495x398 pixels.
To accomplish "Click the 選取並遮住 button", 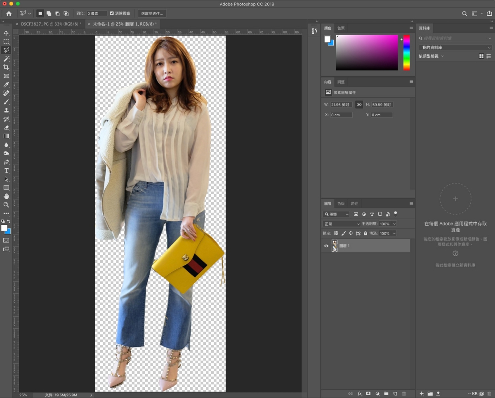I will (152, 14).
